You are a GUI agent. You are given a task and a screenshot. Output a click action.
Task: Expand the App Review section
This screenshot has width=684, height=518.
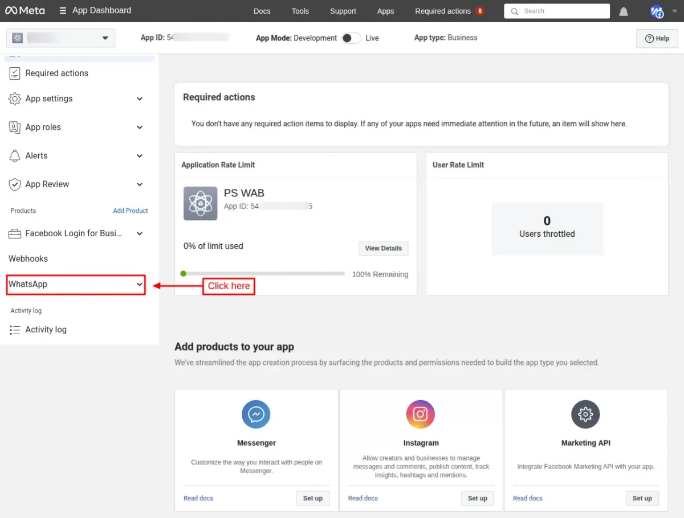(x=139, y=184)
